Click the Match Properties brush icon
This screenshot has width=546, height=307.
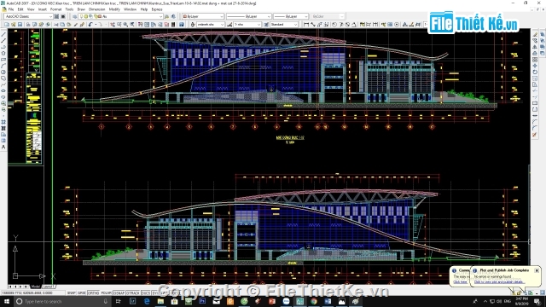click(82, 25)
